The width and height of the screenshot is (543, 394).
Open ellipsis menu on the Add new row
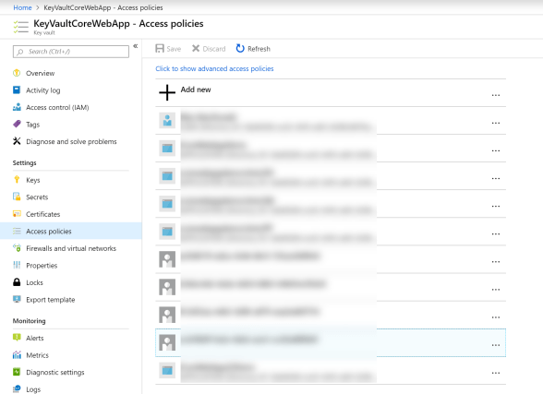(496, 95)
